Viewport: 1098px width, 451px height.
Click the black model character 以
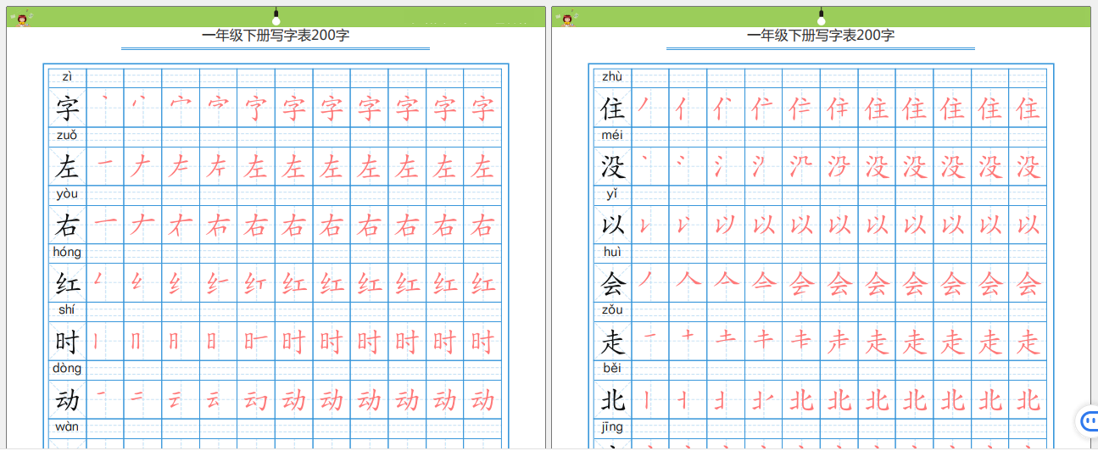pos(612,225)
